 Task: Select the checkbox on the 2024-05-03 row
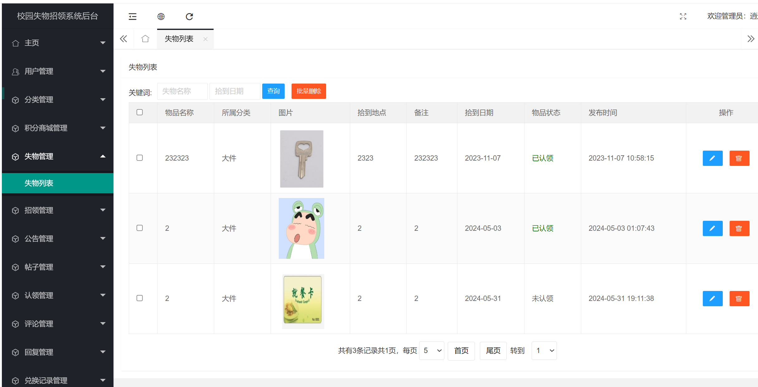tap(139, 228)
